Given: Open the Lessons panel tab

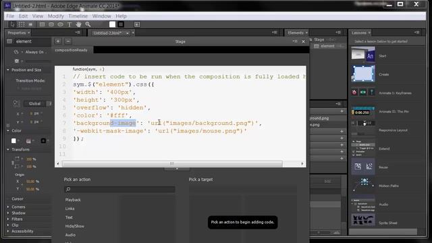Looking at the screenshot, I should point(359,33).
